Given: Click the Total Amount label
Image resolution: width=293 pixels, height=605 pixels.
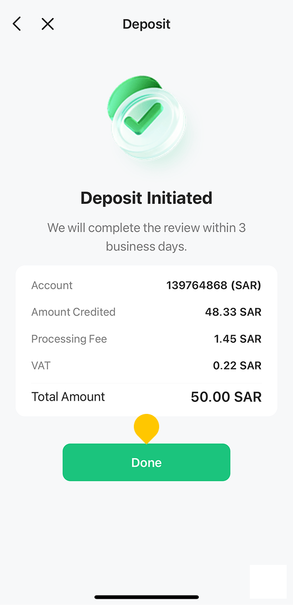Looking at the screenshot, I should pyautogui.click(x=68, y=396).
